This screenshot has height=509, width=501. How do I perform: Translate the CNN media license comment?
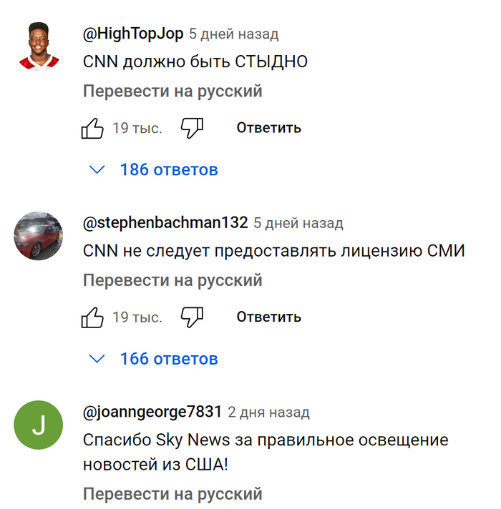172,280
